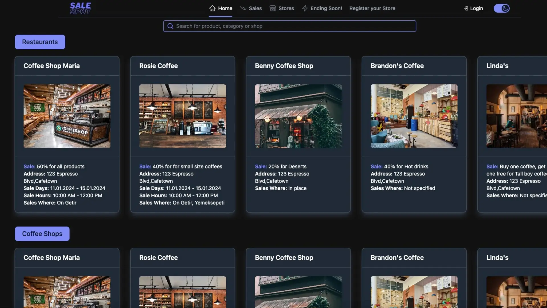The width and height of the screenshot is (547, 308).
Task: Select the Restaurants category button
Action: pos(40,42)
